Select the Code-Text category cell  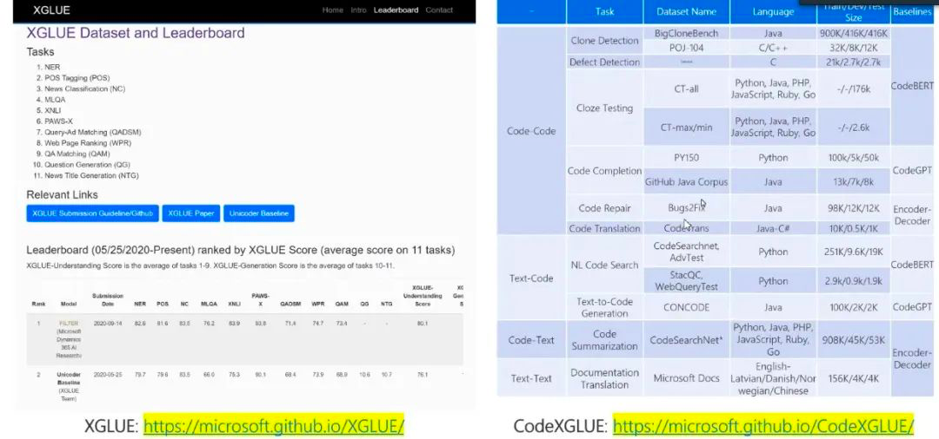pos(531,340)
